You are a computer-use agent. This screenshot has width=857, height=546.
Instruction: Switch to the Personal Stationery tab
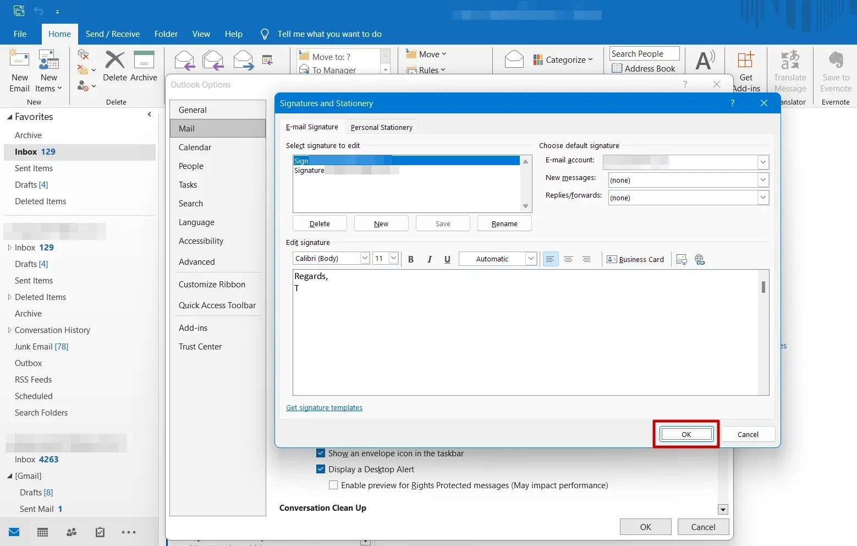(382, 127)
